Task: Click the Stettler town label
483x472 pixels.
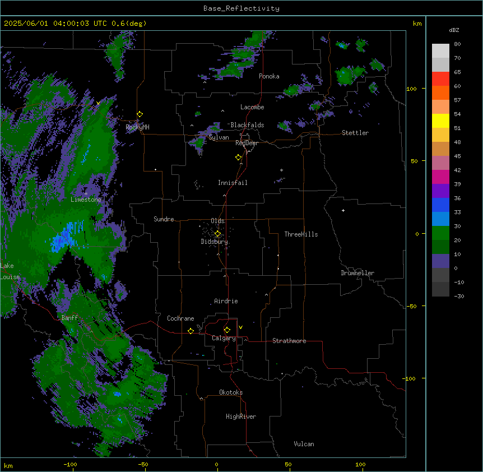Action: click(355, 133)
